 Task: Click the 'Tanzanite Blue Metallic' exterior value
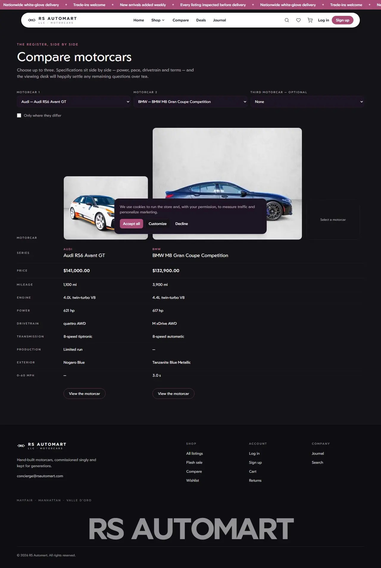pos(171,362)
